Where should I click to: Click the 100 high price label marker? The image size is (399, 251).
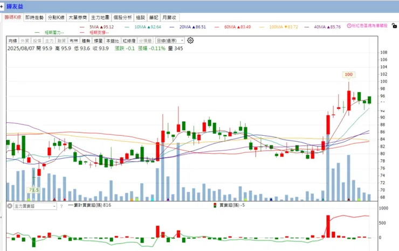point(349,74)
